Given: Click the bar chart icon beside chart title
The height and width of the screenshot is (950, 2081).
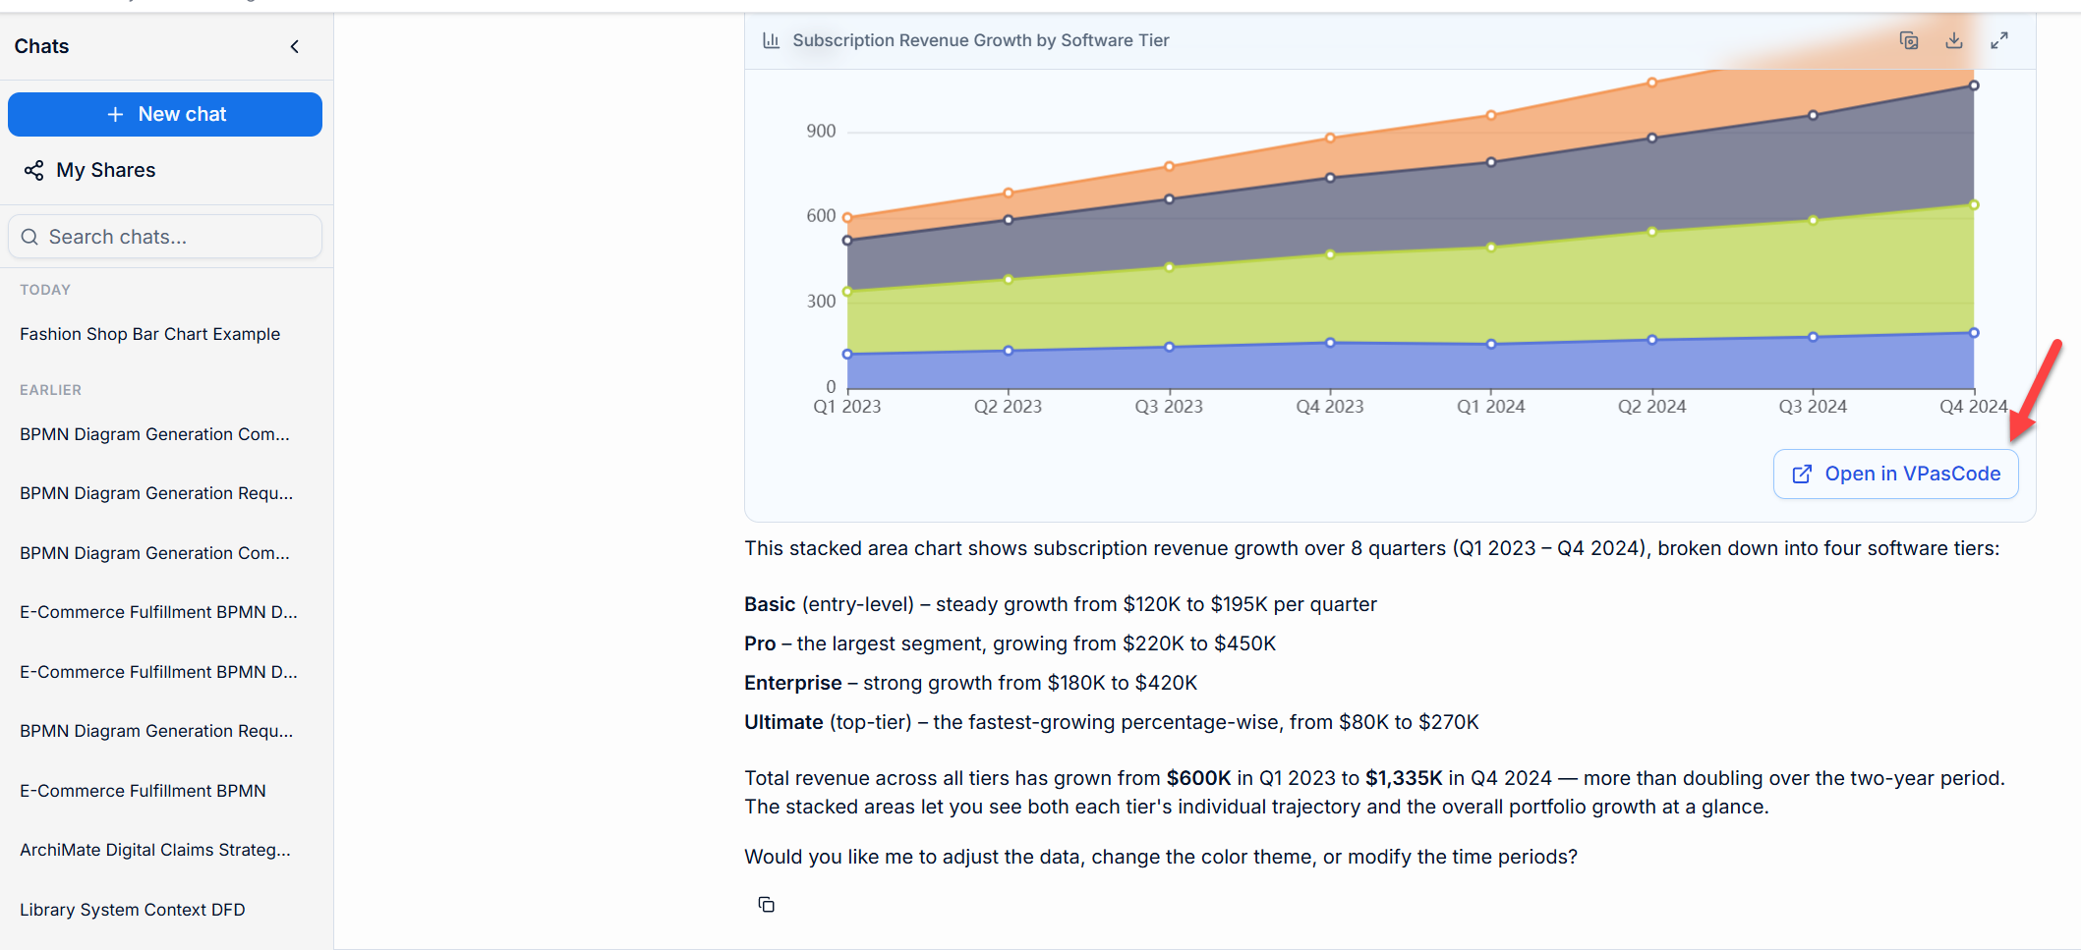Looking at the screenshot, I should [x=772, y=40].
